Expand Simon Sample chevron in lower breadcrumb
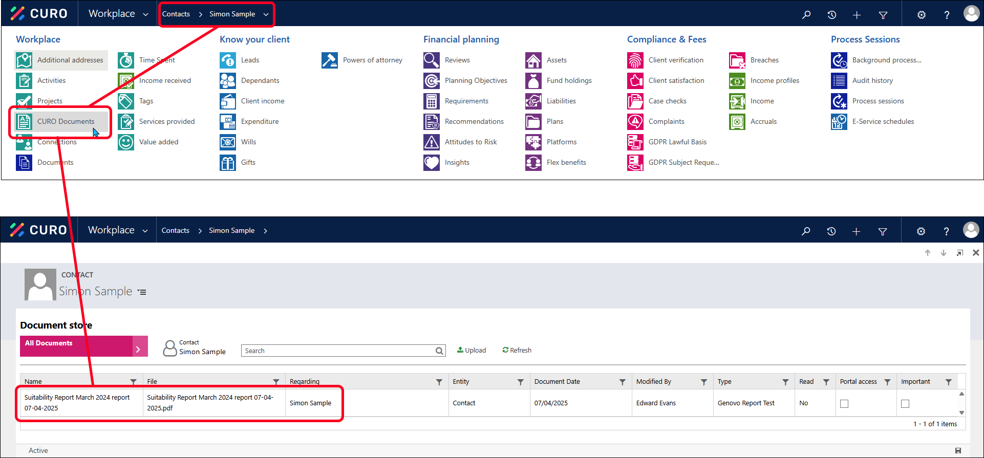 [x=265, y=231]
